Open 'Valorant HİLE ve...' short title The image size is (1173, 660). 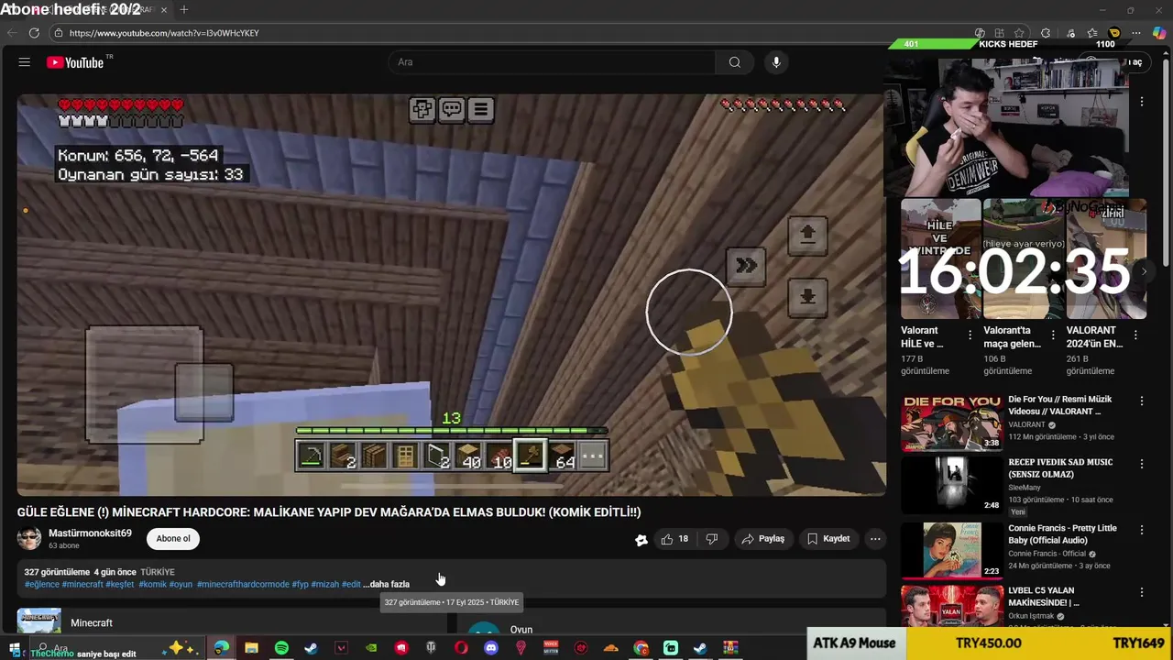pyautogui.click(x=922, y=336)
